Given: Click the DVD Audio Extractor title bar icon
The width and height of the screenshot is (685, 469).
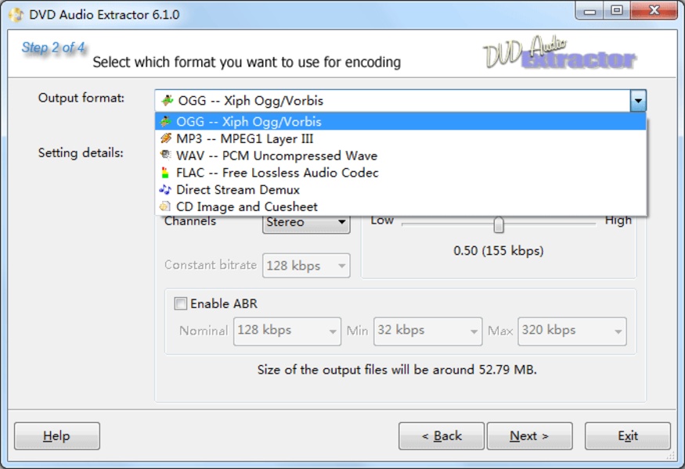Looking at the screenshot, I should (x=16, y=14).
